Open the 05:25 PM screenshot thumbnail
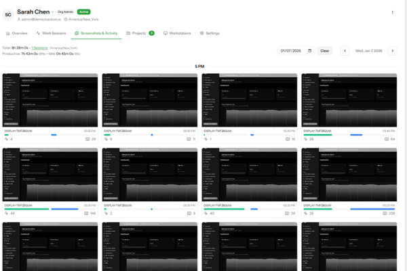The height and width of the screenshot is (271, 407). pos(250,175)
